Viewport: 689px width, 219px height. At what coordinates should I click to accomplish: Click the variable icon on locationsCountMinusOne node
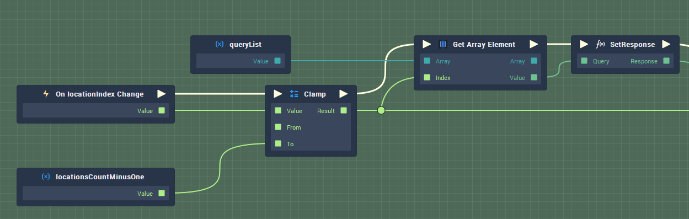click(46, 177)
